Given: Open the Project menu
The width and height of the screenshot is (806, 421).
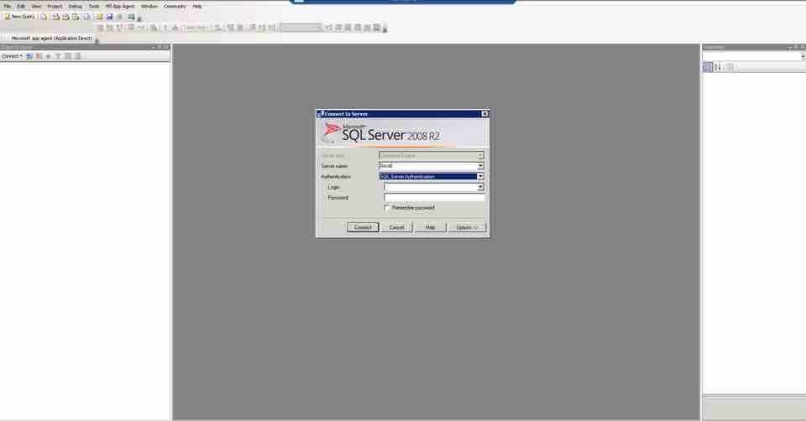Looking at the screenshot, I should [x=55, y=6].
